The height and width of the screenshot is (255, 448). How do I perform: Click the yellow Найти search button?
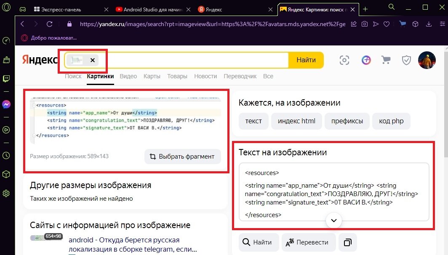306,60
